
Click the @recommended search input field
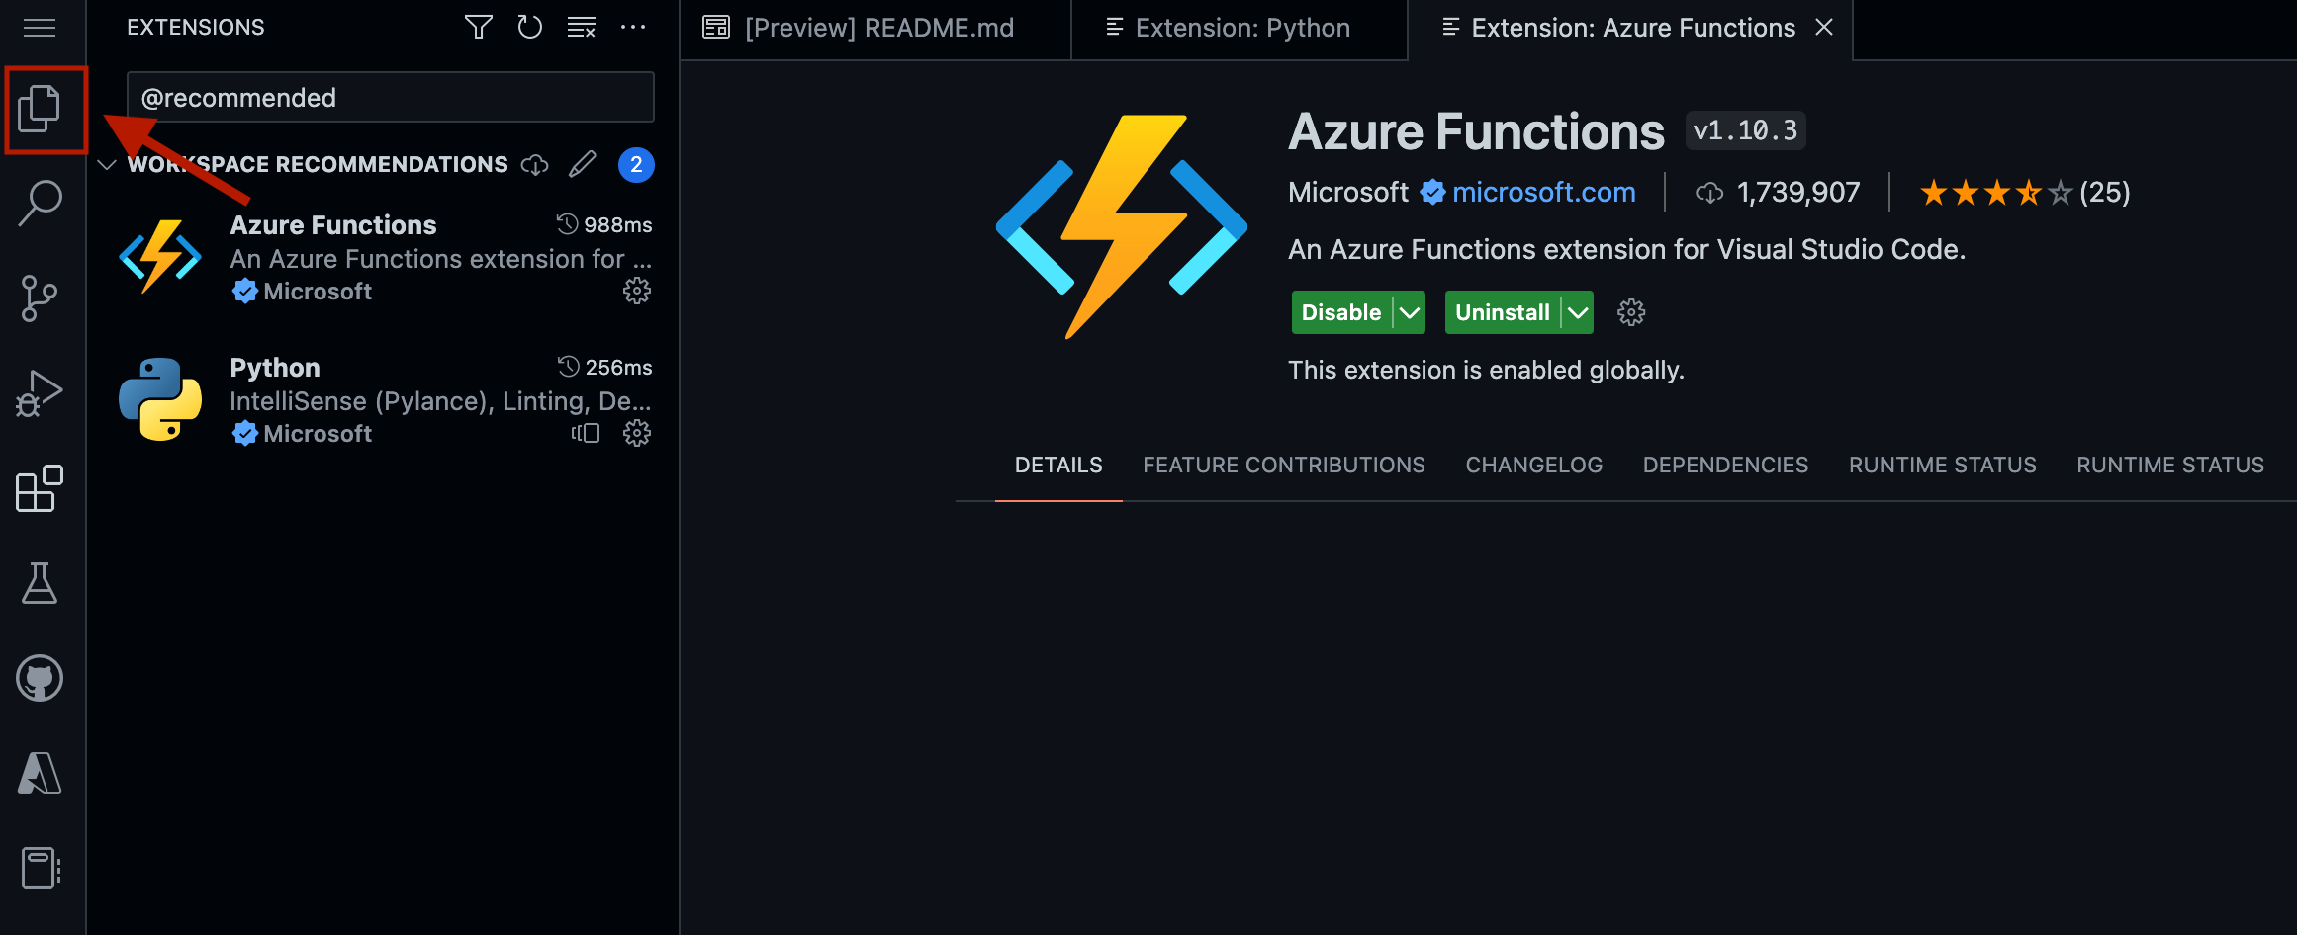click(x=390, y=98)
